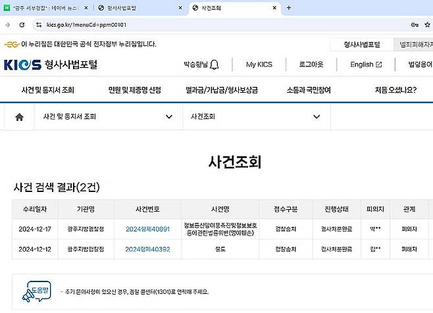The image size is (433, 313).
Task: Expand 사건 및 통지서 조회 breadcrumb dropdown
Action: 108,117
